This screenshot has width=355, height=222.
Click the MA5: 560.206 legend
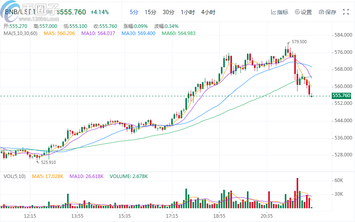coord(59,33)
